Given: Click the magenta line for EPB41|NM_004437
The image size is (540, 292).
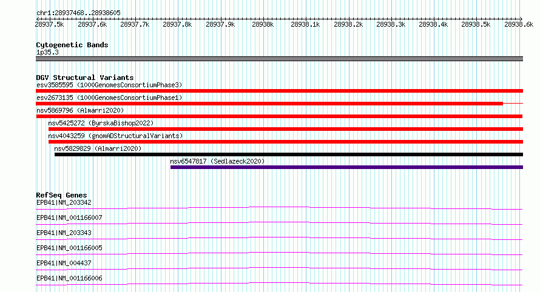Looking at the screenshot, I should tap(279, 268).
